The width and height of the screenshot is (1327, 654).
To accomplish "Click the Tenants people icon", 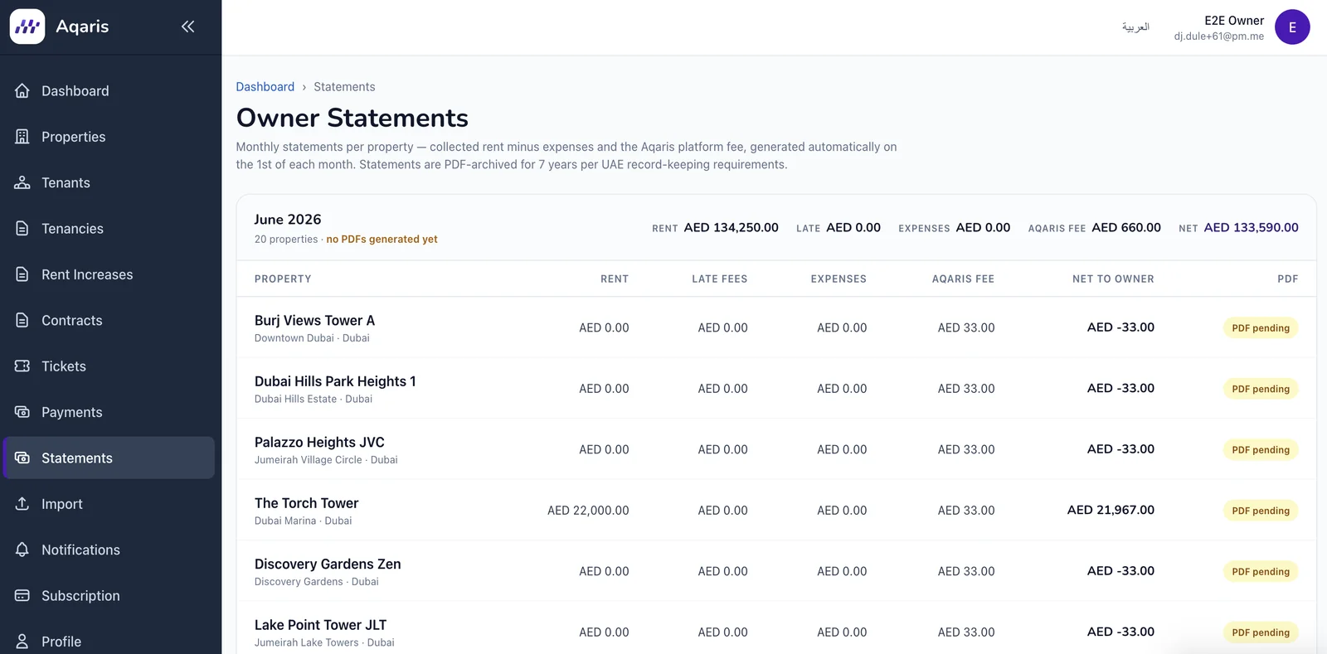I will (22, 182).
